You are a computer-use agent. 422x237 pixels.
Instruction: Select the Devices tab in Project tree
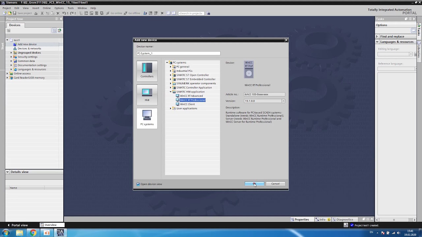click(15, 25)
